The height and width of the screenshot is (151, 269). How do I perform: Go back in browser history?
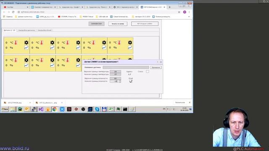(4, 12)
